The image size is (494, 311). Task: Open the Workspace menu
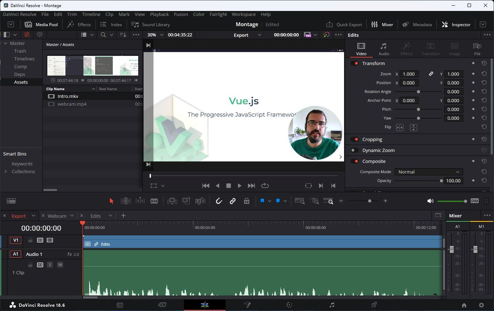click(244, 14)
